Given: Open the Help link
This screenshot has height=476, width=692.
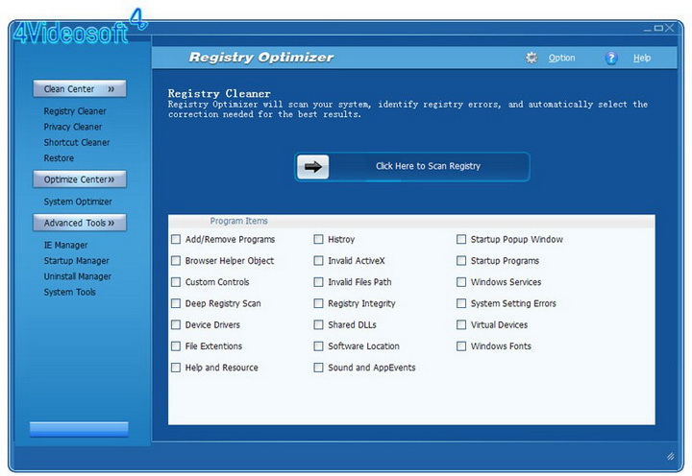Looking at the screenshot, I should (642, 58).
